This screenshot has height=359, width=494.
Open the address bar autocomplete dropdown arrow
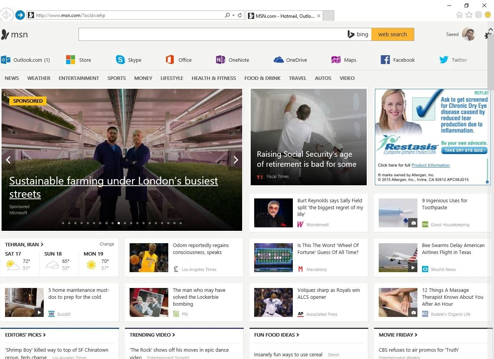point(233,15)
